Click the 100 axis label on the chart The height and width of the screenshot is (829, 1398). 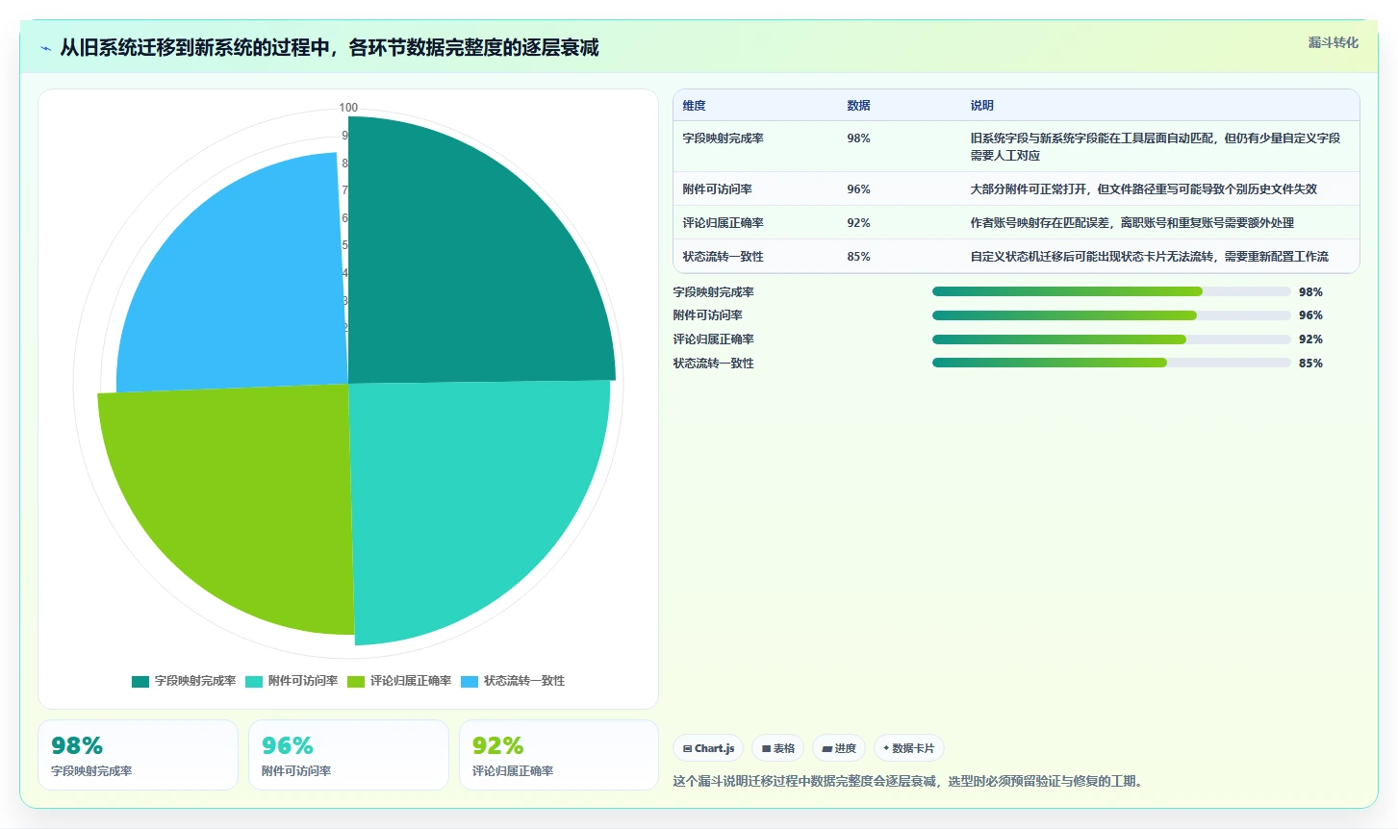(x=348, y=108)
